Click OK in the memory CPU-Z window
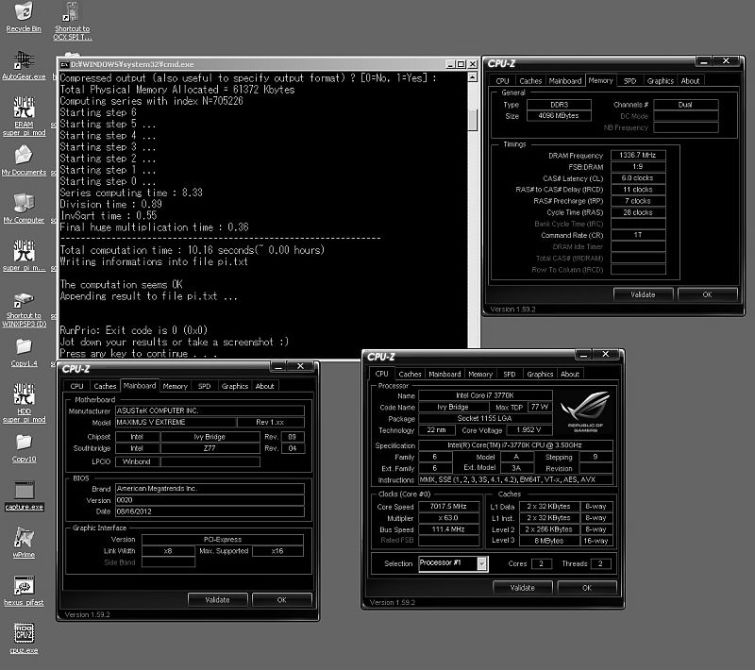Image resolution: width=755 pixels, height=670 pixels. point(707,294)
